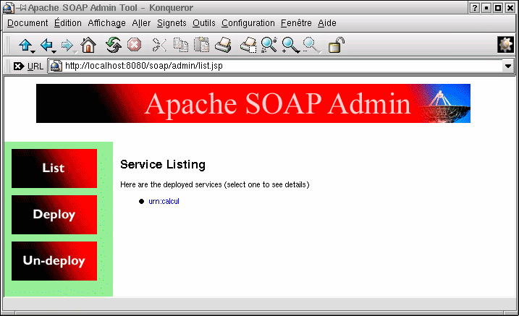Paste clipboard with the Paste icon
Viewport: 519px width, 316px height.
pyautogui.click(x=202, y=45)
